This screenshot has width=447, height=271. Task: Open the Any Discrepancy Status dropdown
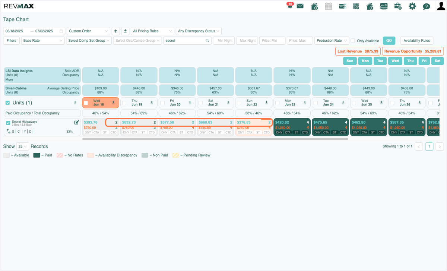click(x=199, y=31)
